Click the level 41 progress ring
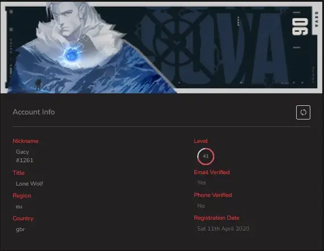This screenshot has height=251, width=324. coord(206,156)
